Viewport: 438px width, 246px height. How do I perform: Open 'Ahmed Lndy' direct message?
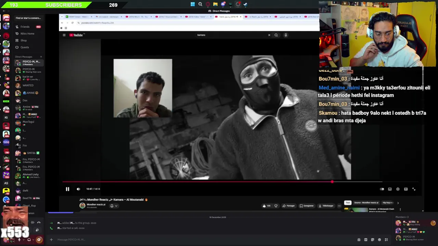tap(28, 176)
